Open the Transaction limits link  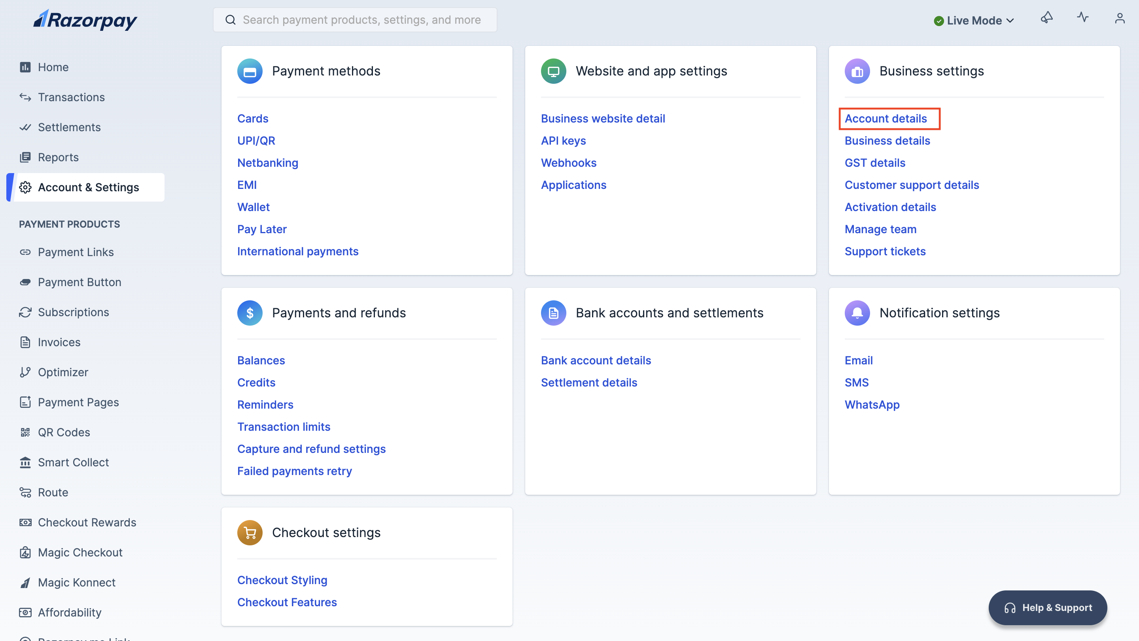(x=284, y=427)
